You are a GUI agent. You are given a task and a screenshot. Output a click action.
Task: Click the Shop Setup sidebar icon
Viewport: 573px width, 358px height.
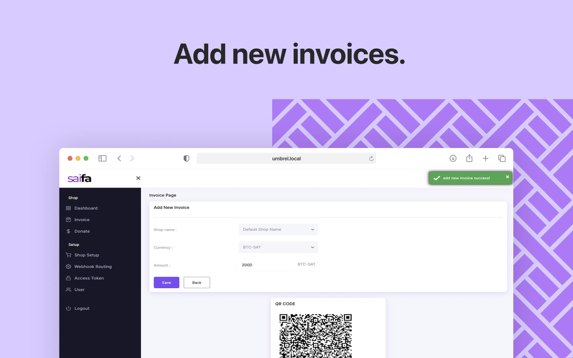click(x=68, y=255)
